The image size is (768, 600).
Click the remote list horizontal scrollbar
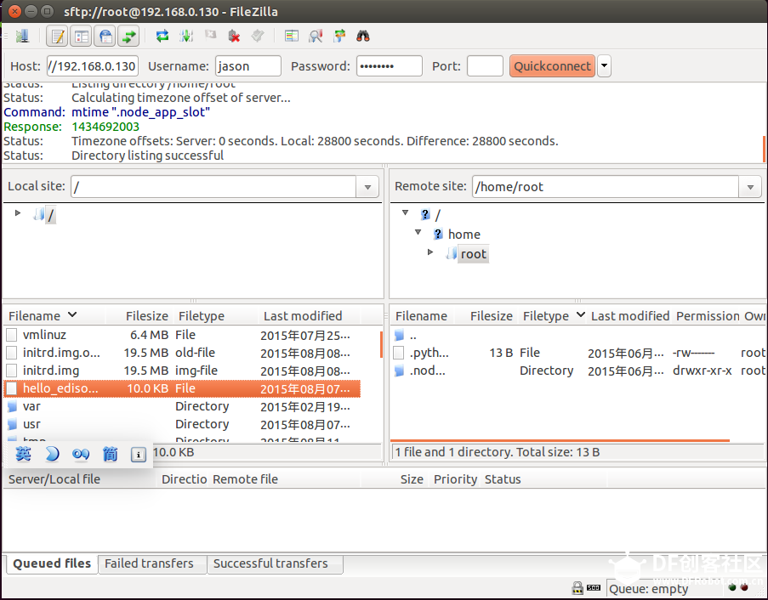560,440
